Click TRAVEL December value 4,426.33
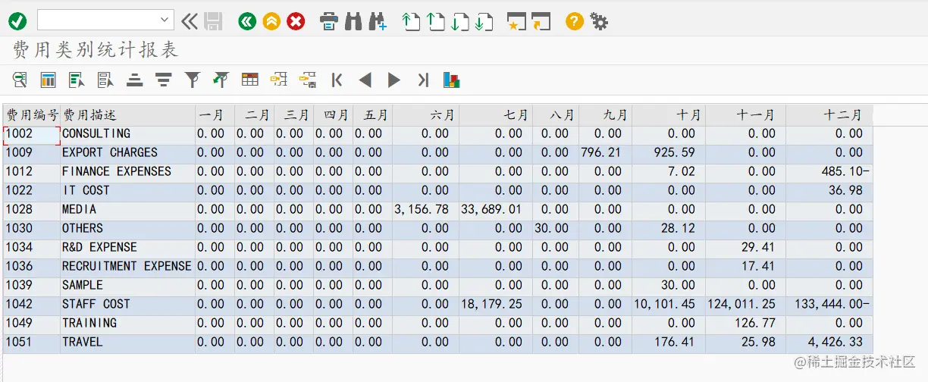Viewport: 928px width, 382px height. click(x=835, y=343)
